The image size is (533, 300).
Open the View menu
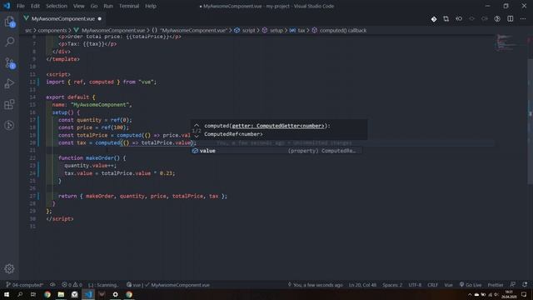(x=78, y=6)
